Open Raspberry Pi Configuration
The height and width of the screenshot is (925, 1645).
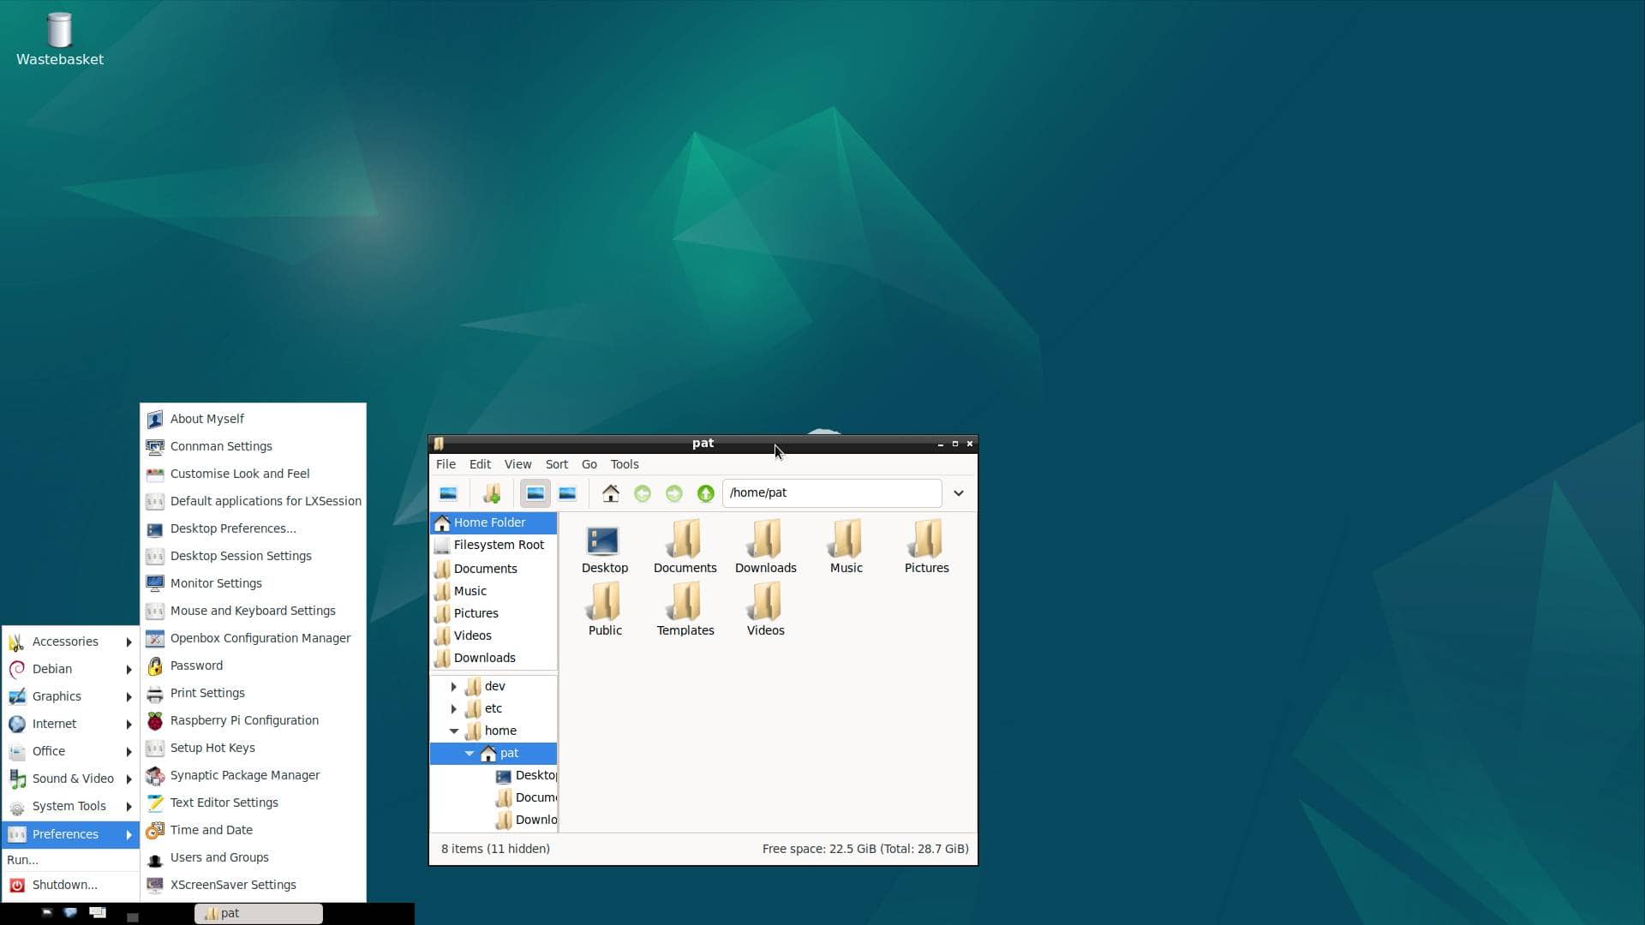(244, 720)
